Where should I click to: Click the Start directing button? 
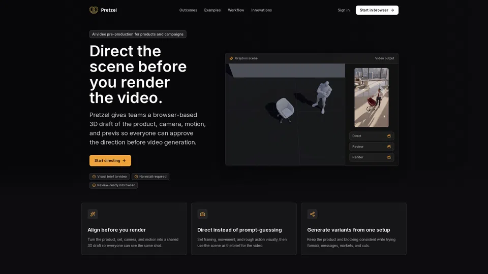coord(110,161)
